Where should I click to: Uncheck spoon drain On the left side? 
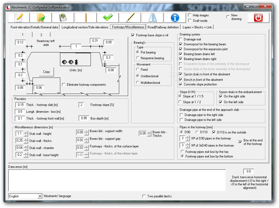221,102
